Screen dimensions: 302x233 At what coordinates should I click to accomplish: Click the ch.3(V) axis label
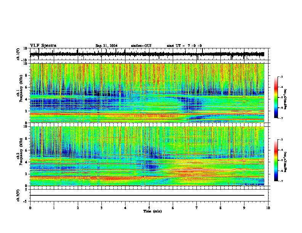(18, 195)
